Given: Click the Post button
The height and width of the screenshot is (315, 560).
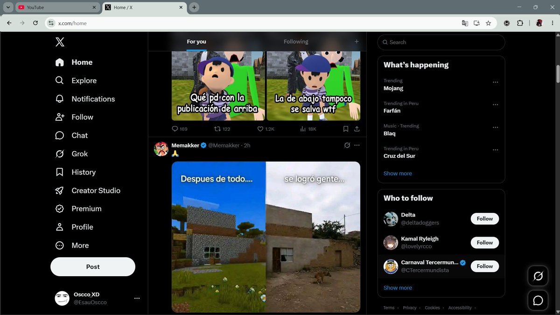Looking at the screenshot, I should click(93, 266).
